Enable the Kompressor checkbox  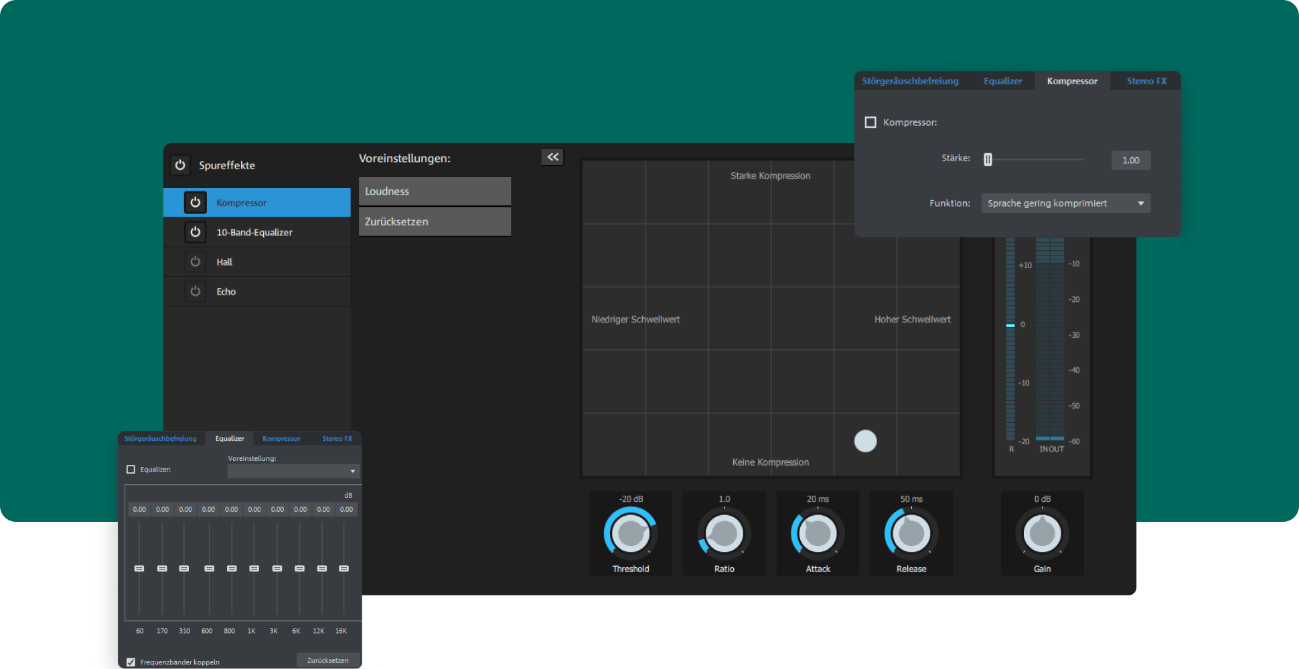[x=870, y=122]
